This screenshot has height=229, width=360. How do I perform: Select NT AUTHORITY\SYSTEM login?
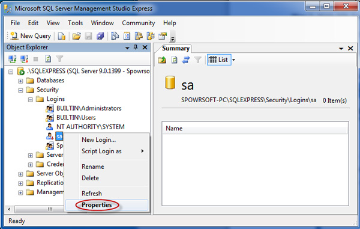tap(91, 127)
